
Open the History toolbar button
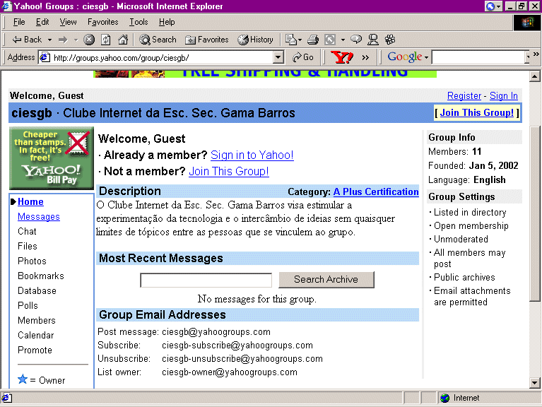coord(255,40)
